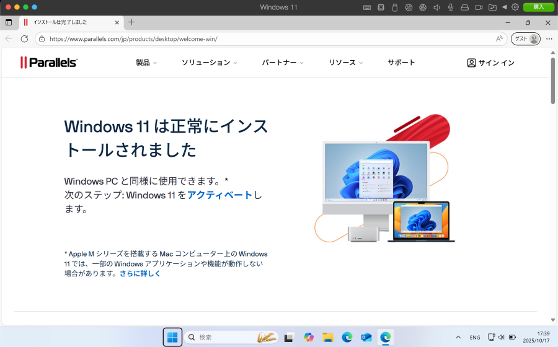The height and width of the screenshot is (347, 558).
Task: Reload the page with refresh icon
Action: 24,39
